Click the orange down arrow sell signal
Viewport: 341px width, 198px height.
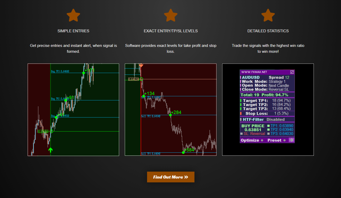(141, 66)
